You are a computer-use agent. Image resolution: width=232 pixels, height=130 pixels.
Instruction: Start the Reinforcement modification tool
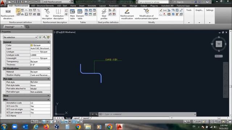pyautogui.click(x=127, y=14)
